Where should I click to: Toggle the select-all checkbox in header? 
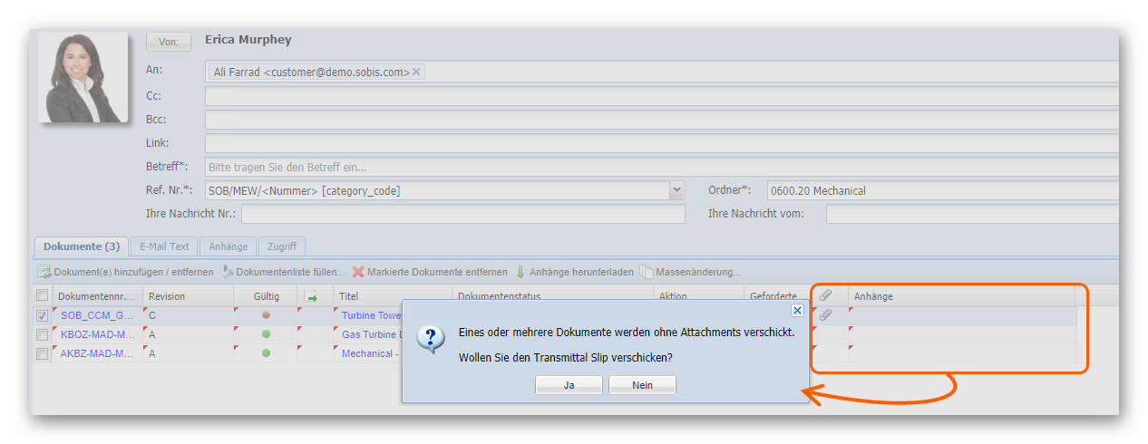(x=42, y=295)
